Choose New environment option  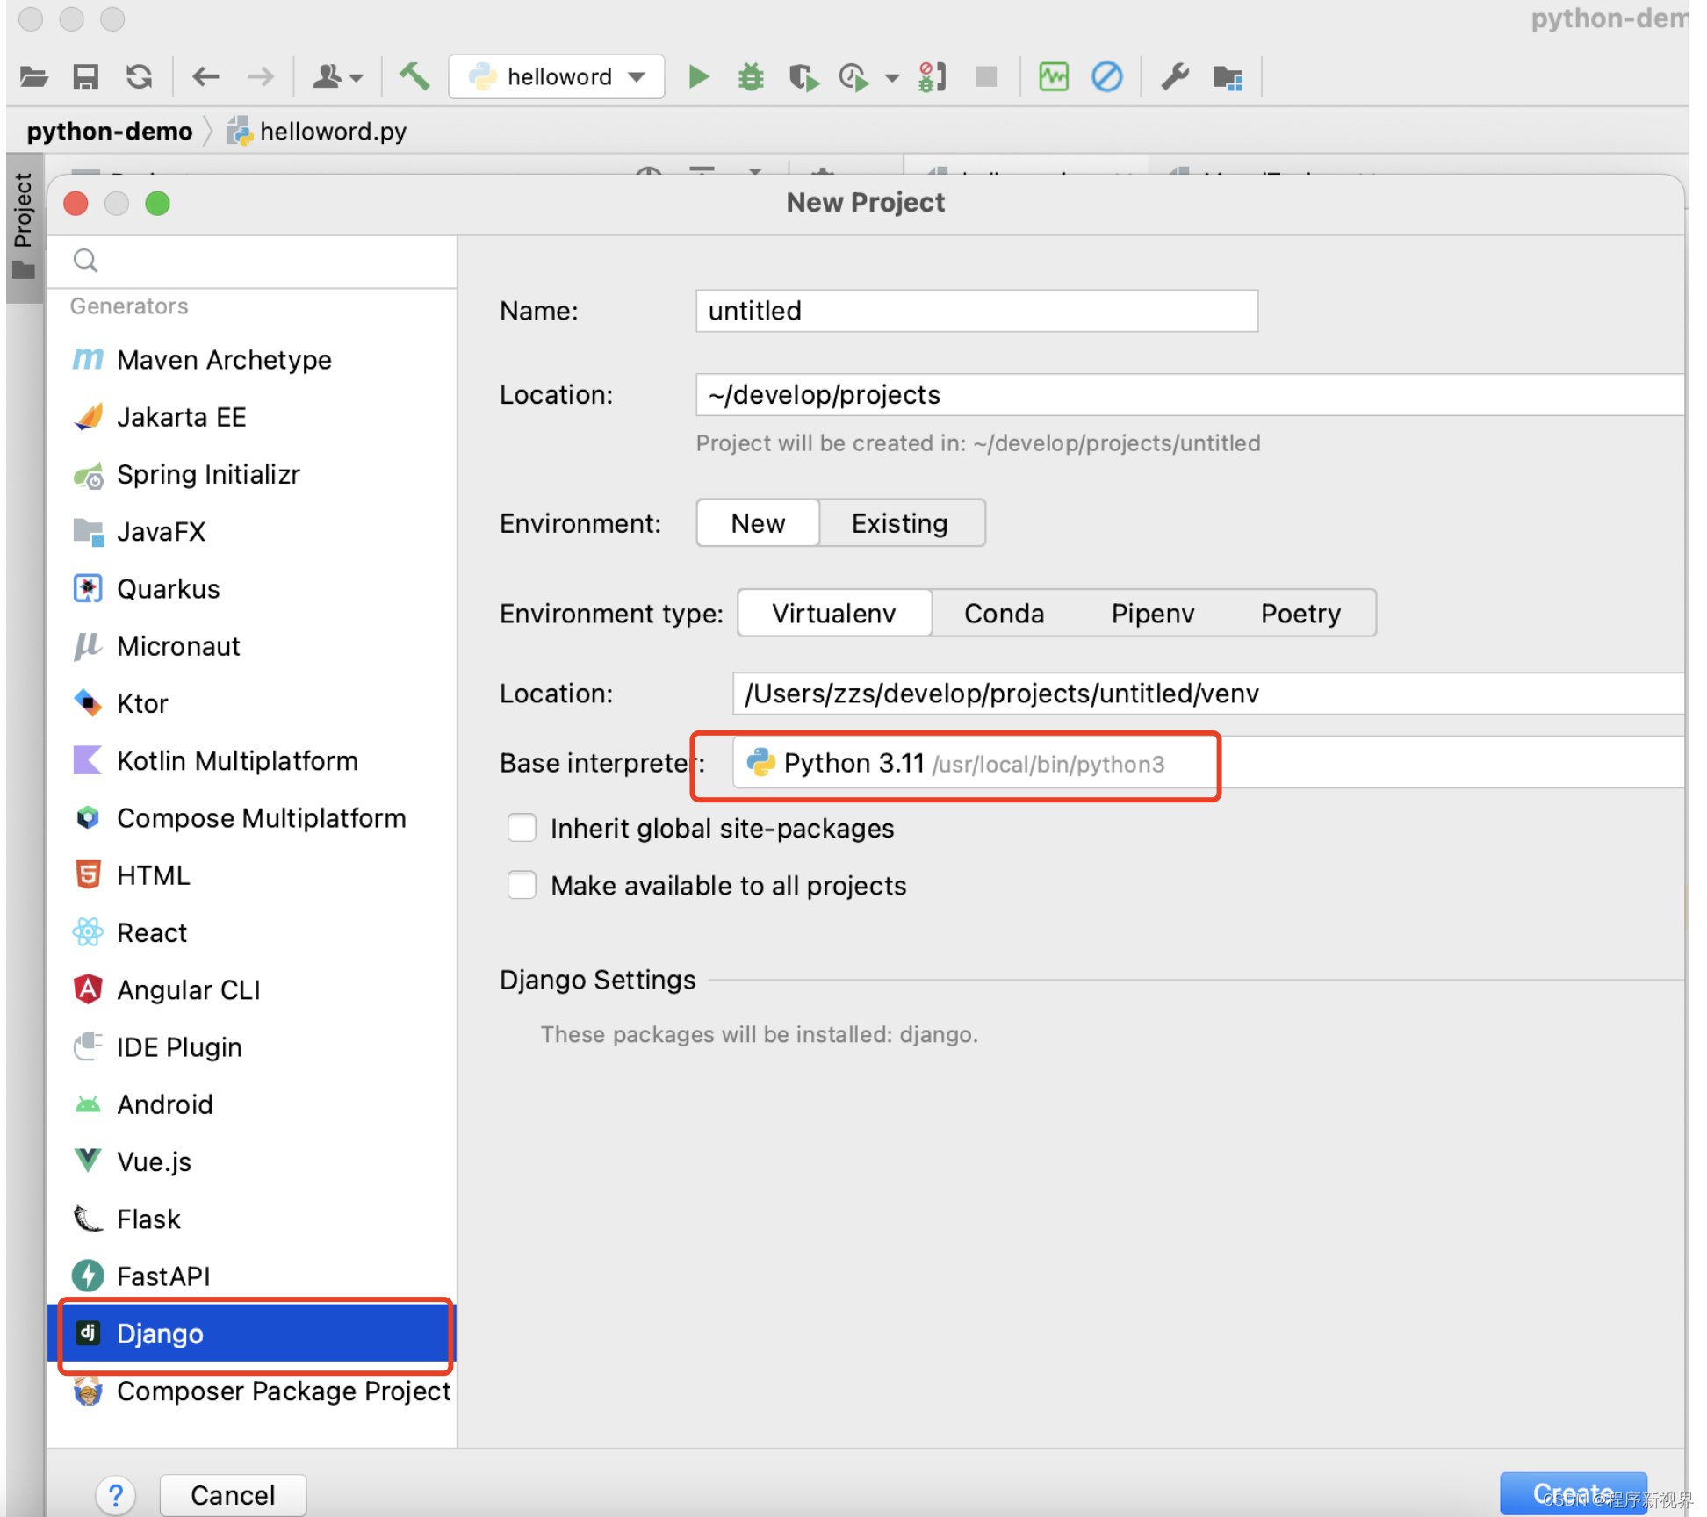758,523
